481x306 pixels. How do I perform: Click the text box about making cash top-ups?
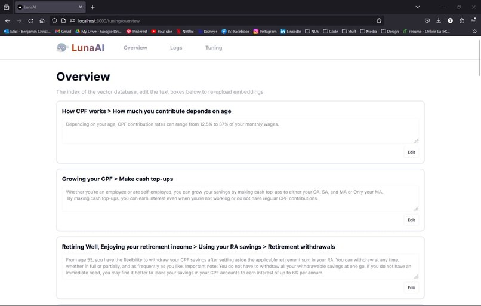240,199
